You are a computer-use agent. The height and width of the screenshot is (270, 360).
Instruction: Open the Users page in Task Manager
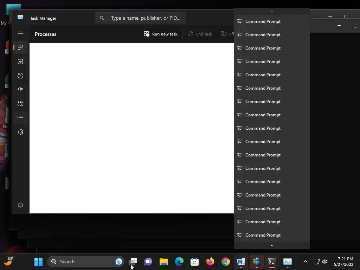tap(20, 104)
